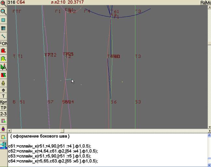Click the point label Б1
The width and height of the screenshot is (211, 167).
click(22, 102)
